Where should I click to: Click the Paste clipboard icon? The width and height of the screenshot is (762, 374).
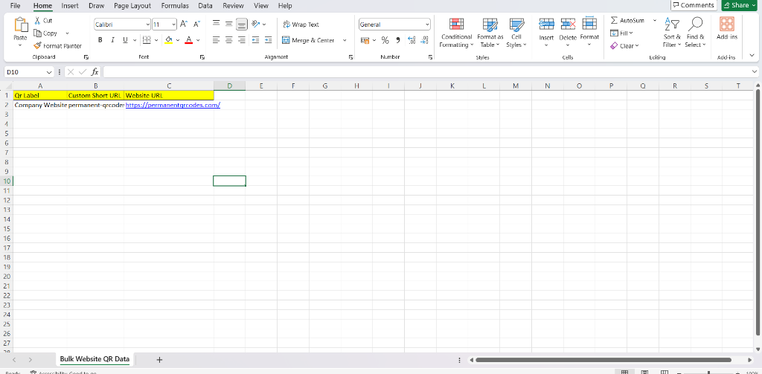[21, 25]
